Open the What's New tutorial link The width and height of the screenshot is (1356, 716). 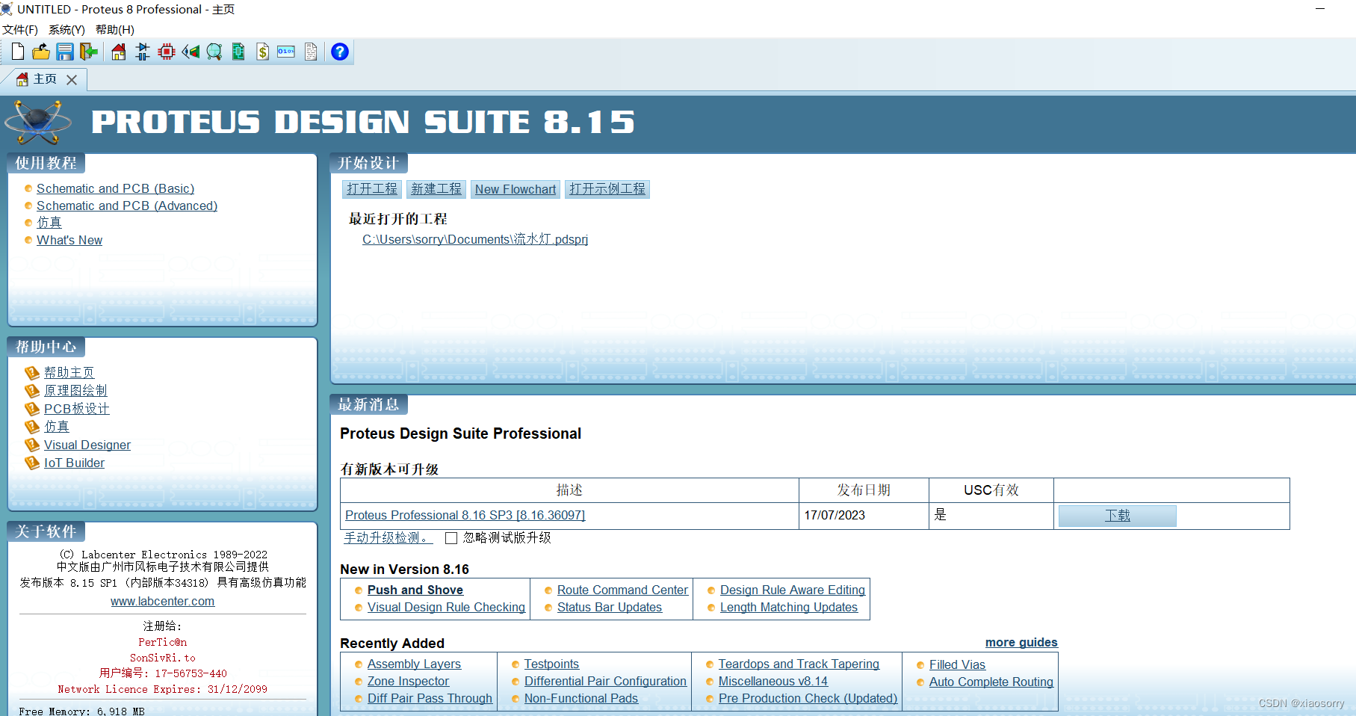(69, 240)
